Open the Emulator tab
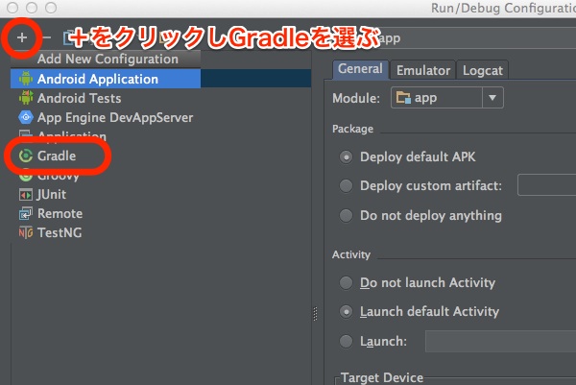This screenshot has height=385, width=576. click(x=423, y=70)
